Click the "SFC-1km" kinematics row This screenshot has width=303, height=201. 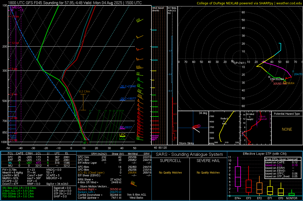tap(115, 157)
